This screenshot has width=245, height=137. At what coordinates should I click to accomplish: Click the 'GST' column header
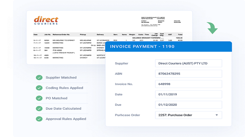(x=170, y=35)
